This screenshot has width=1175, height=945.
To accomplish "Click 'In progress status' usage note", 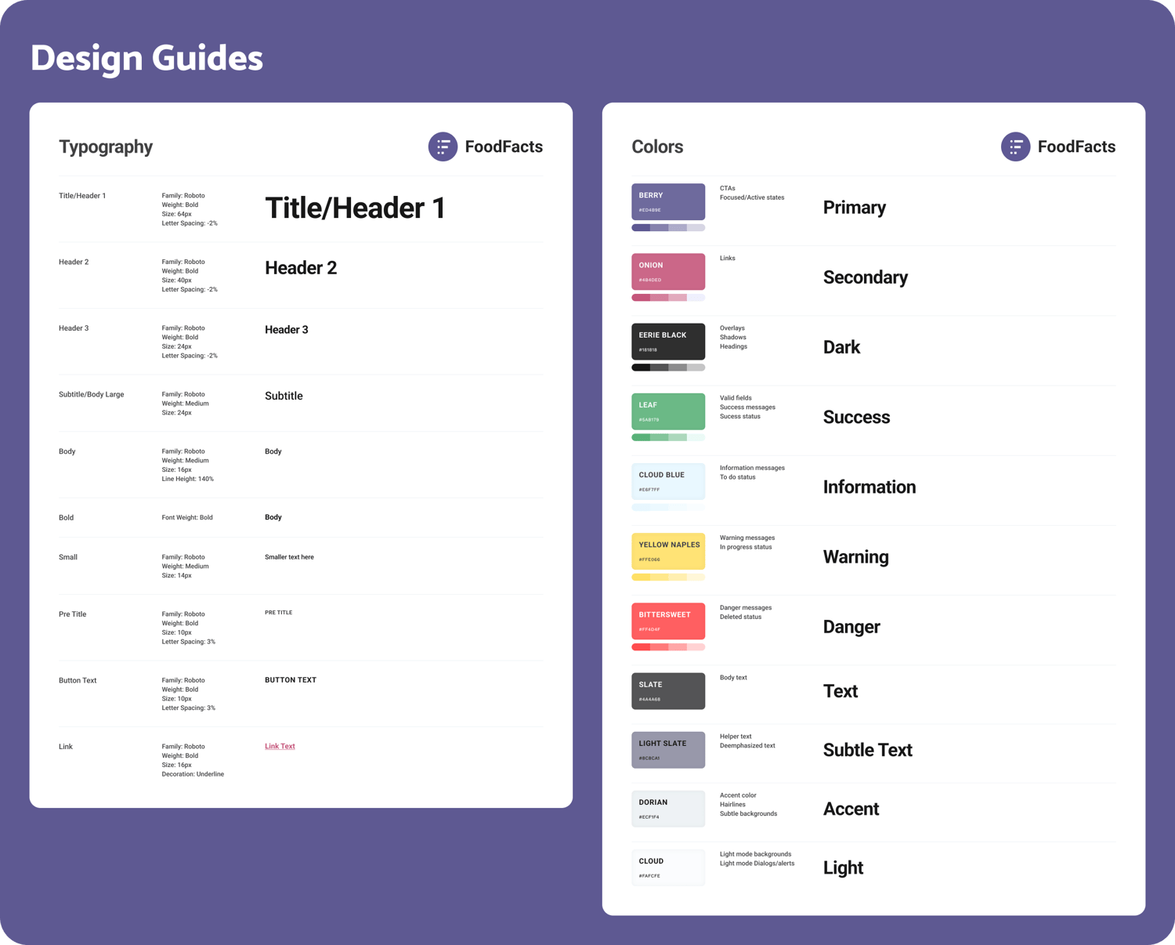I will click(x=746, y=547).
